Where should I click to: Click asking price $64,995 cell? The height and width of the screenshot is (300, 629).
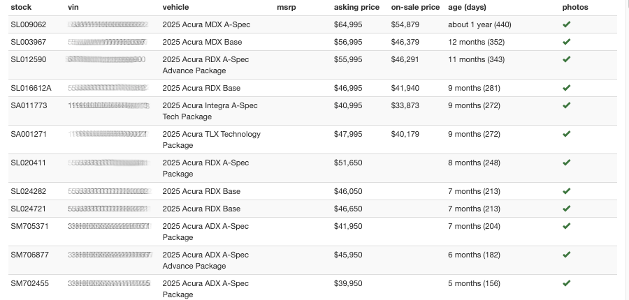tap(348, 24)
